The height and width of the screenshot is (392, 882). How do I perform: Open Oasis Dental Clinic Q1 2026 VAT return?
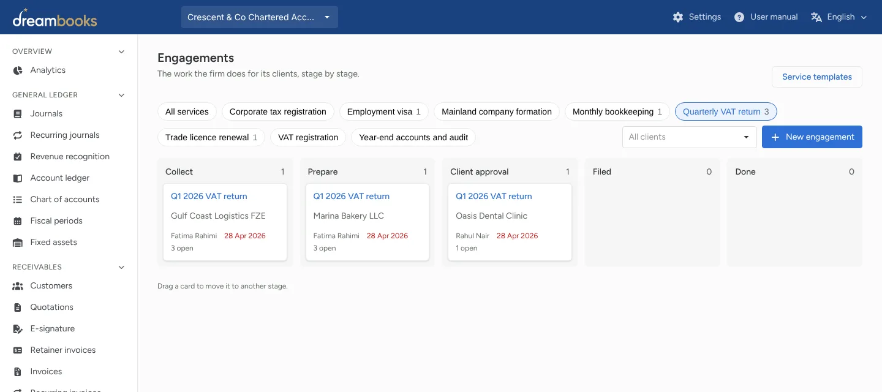494,196
